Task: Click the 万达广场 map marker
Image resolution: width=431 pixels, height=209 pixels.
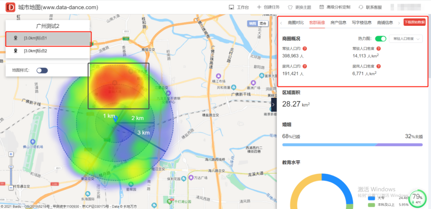Action: tap(191, 178)
